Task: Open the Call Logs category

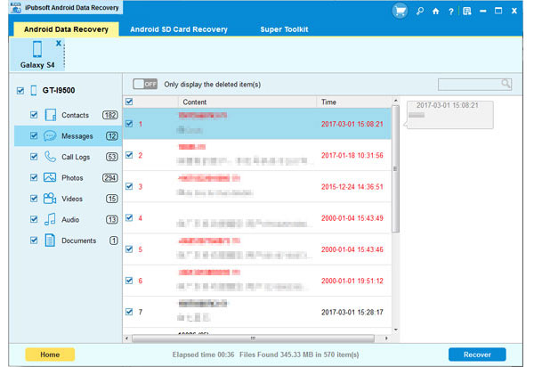Action: pyautogui.click(x=76, y=157)
